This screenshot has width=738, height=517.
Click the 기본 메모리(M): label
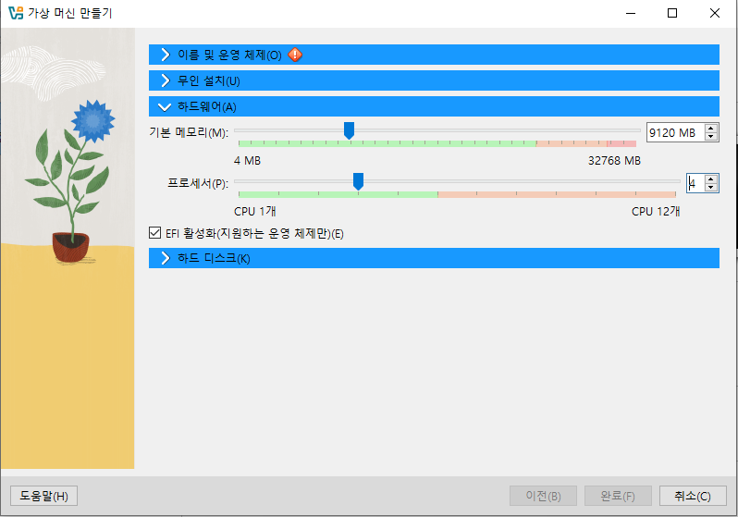pos(189,133)
